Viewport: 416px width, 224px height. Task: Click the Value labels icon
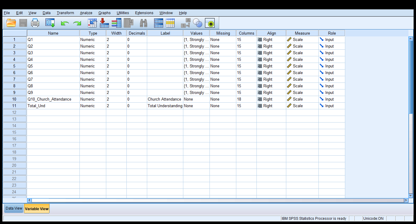click(185, 23)
